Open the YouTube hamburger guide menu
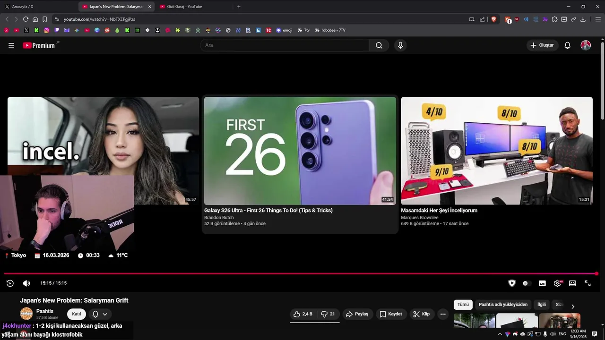This screenshot has width=605, height=340. coord(11,45)
